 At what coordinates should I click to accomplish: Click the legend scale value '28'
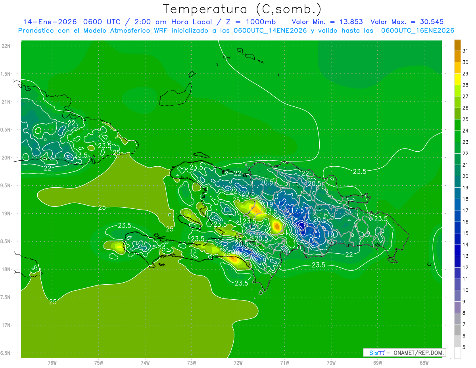[465, 85]
